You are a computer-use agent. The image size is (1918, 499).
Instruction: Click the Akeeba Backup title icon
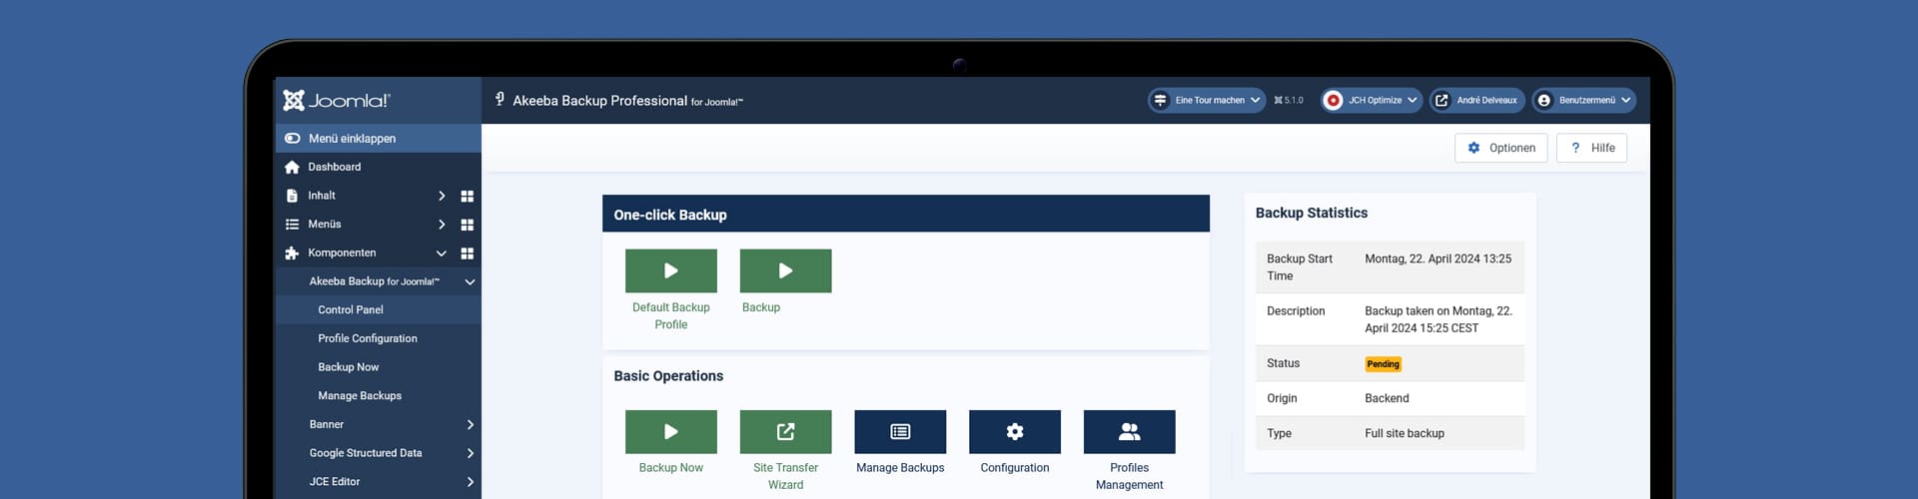click(x=499, y=99)
